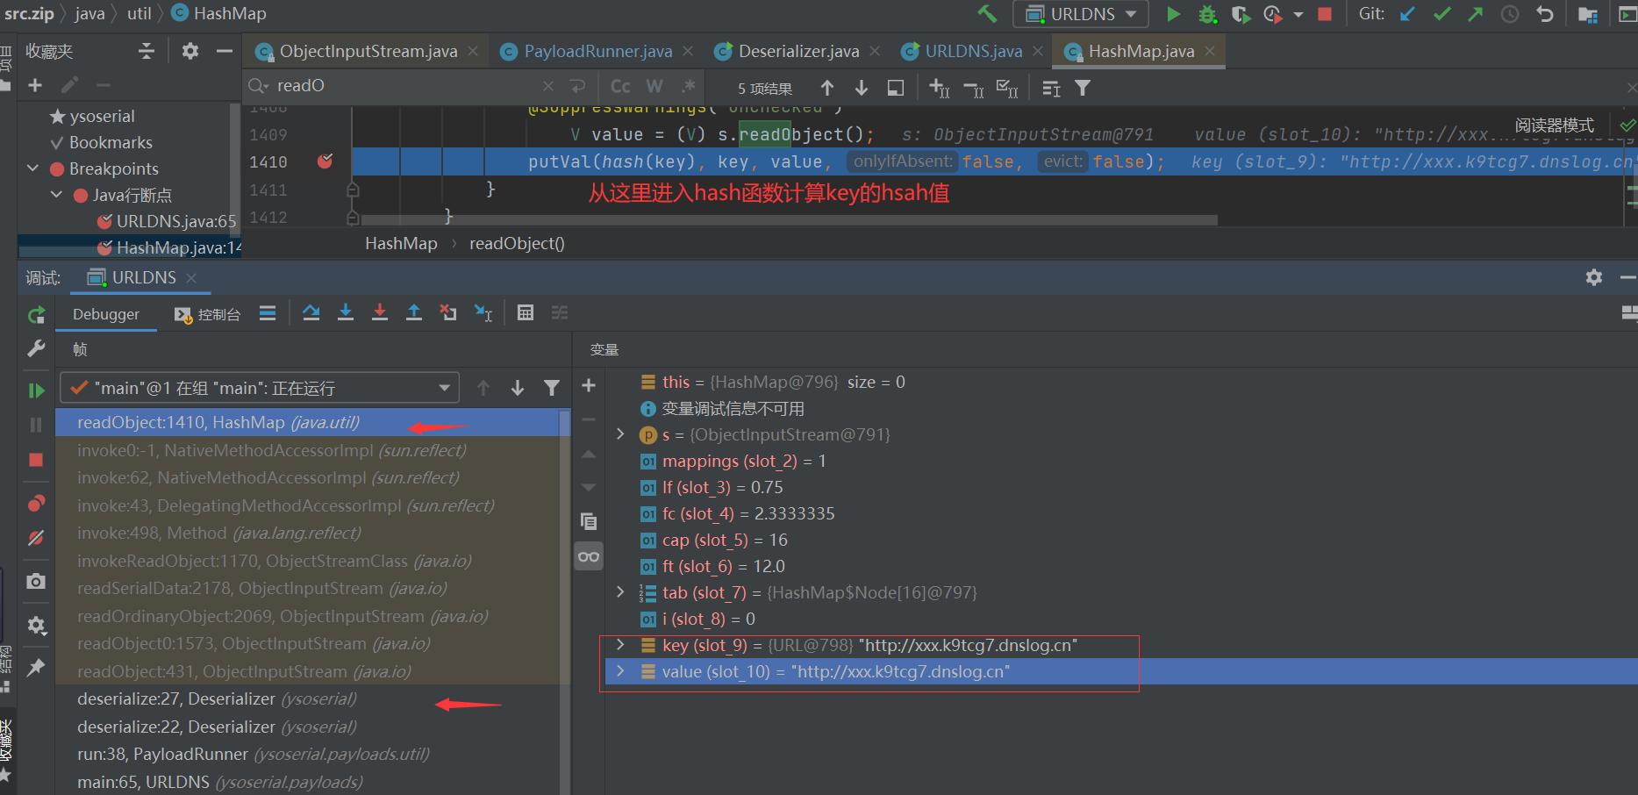Open the URLDNS run configuration dropdown
1638x795 pixels.
(1081, 14)
